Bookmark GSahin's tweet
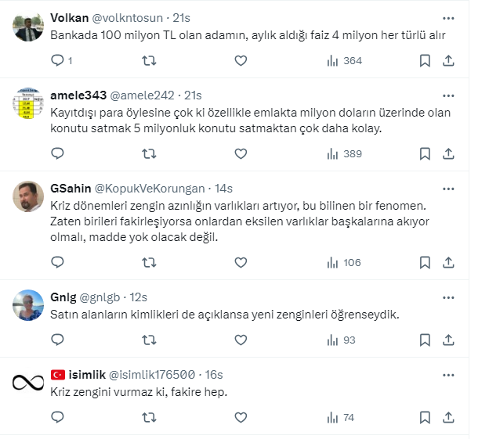489x439 pixels. (x=424, y=262)
